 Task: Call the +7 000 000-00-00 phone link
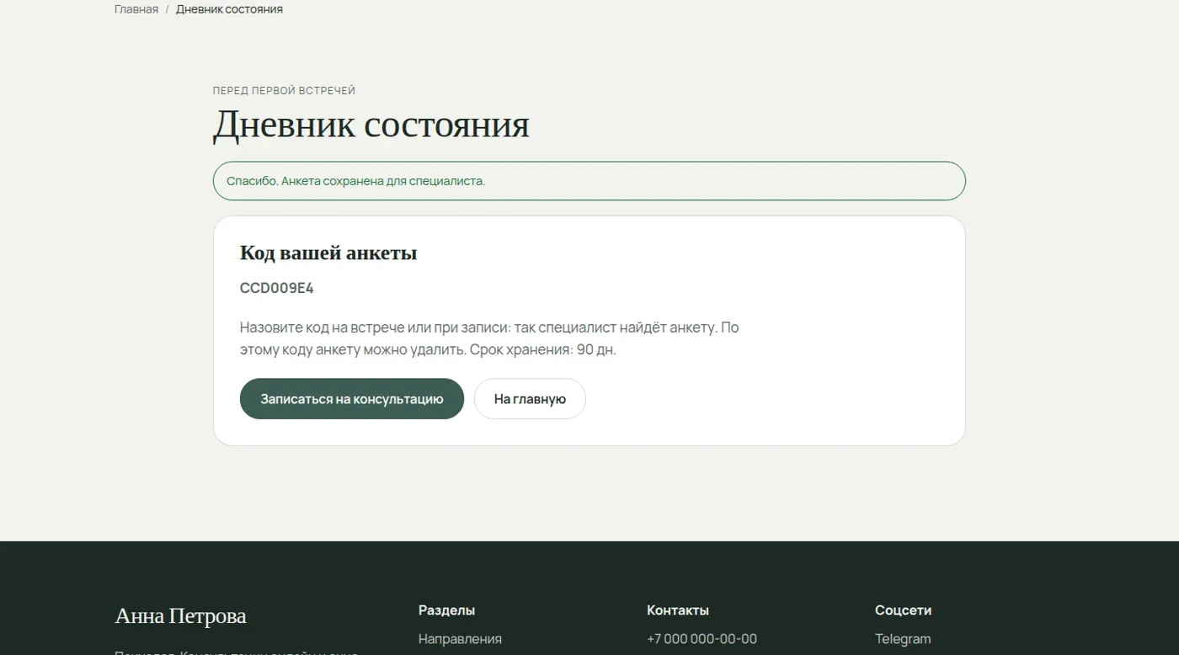[x=702, y=639]
